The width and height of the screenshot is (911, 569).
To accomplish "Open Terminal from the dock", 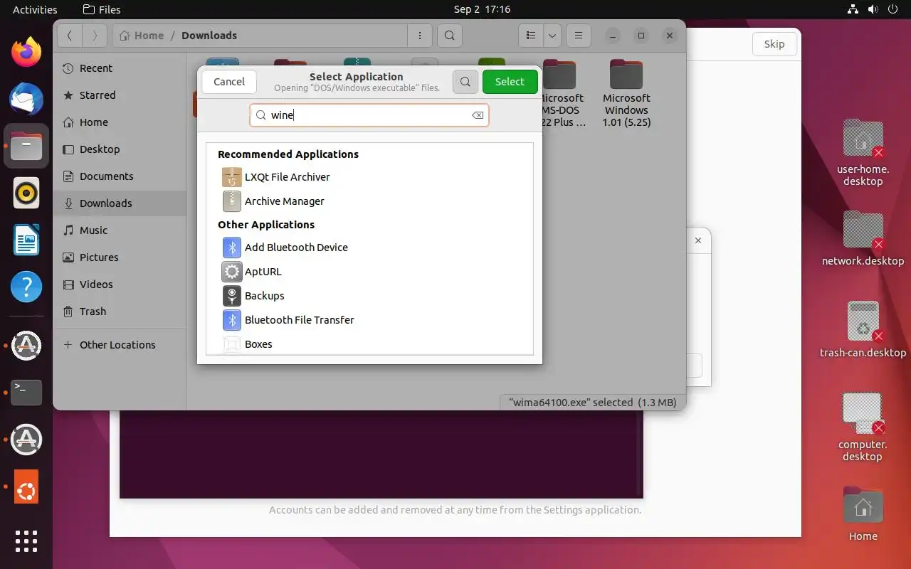I will tap(26, 392).
